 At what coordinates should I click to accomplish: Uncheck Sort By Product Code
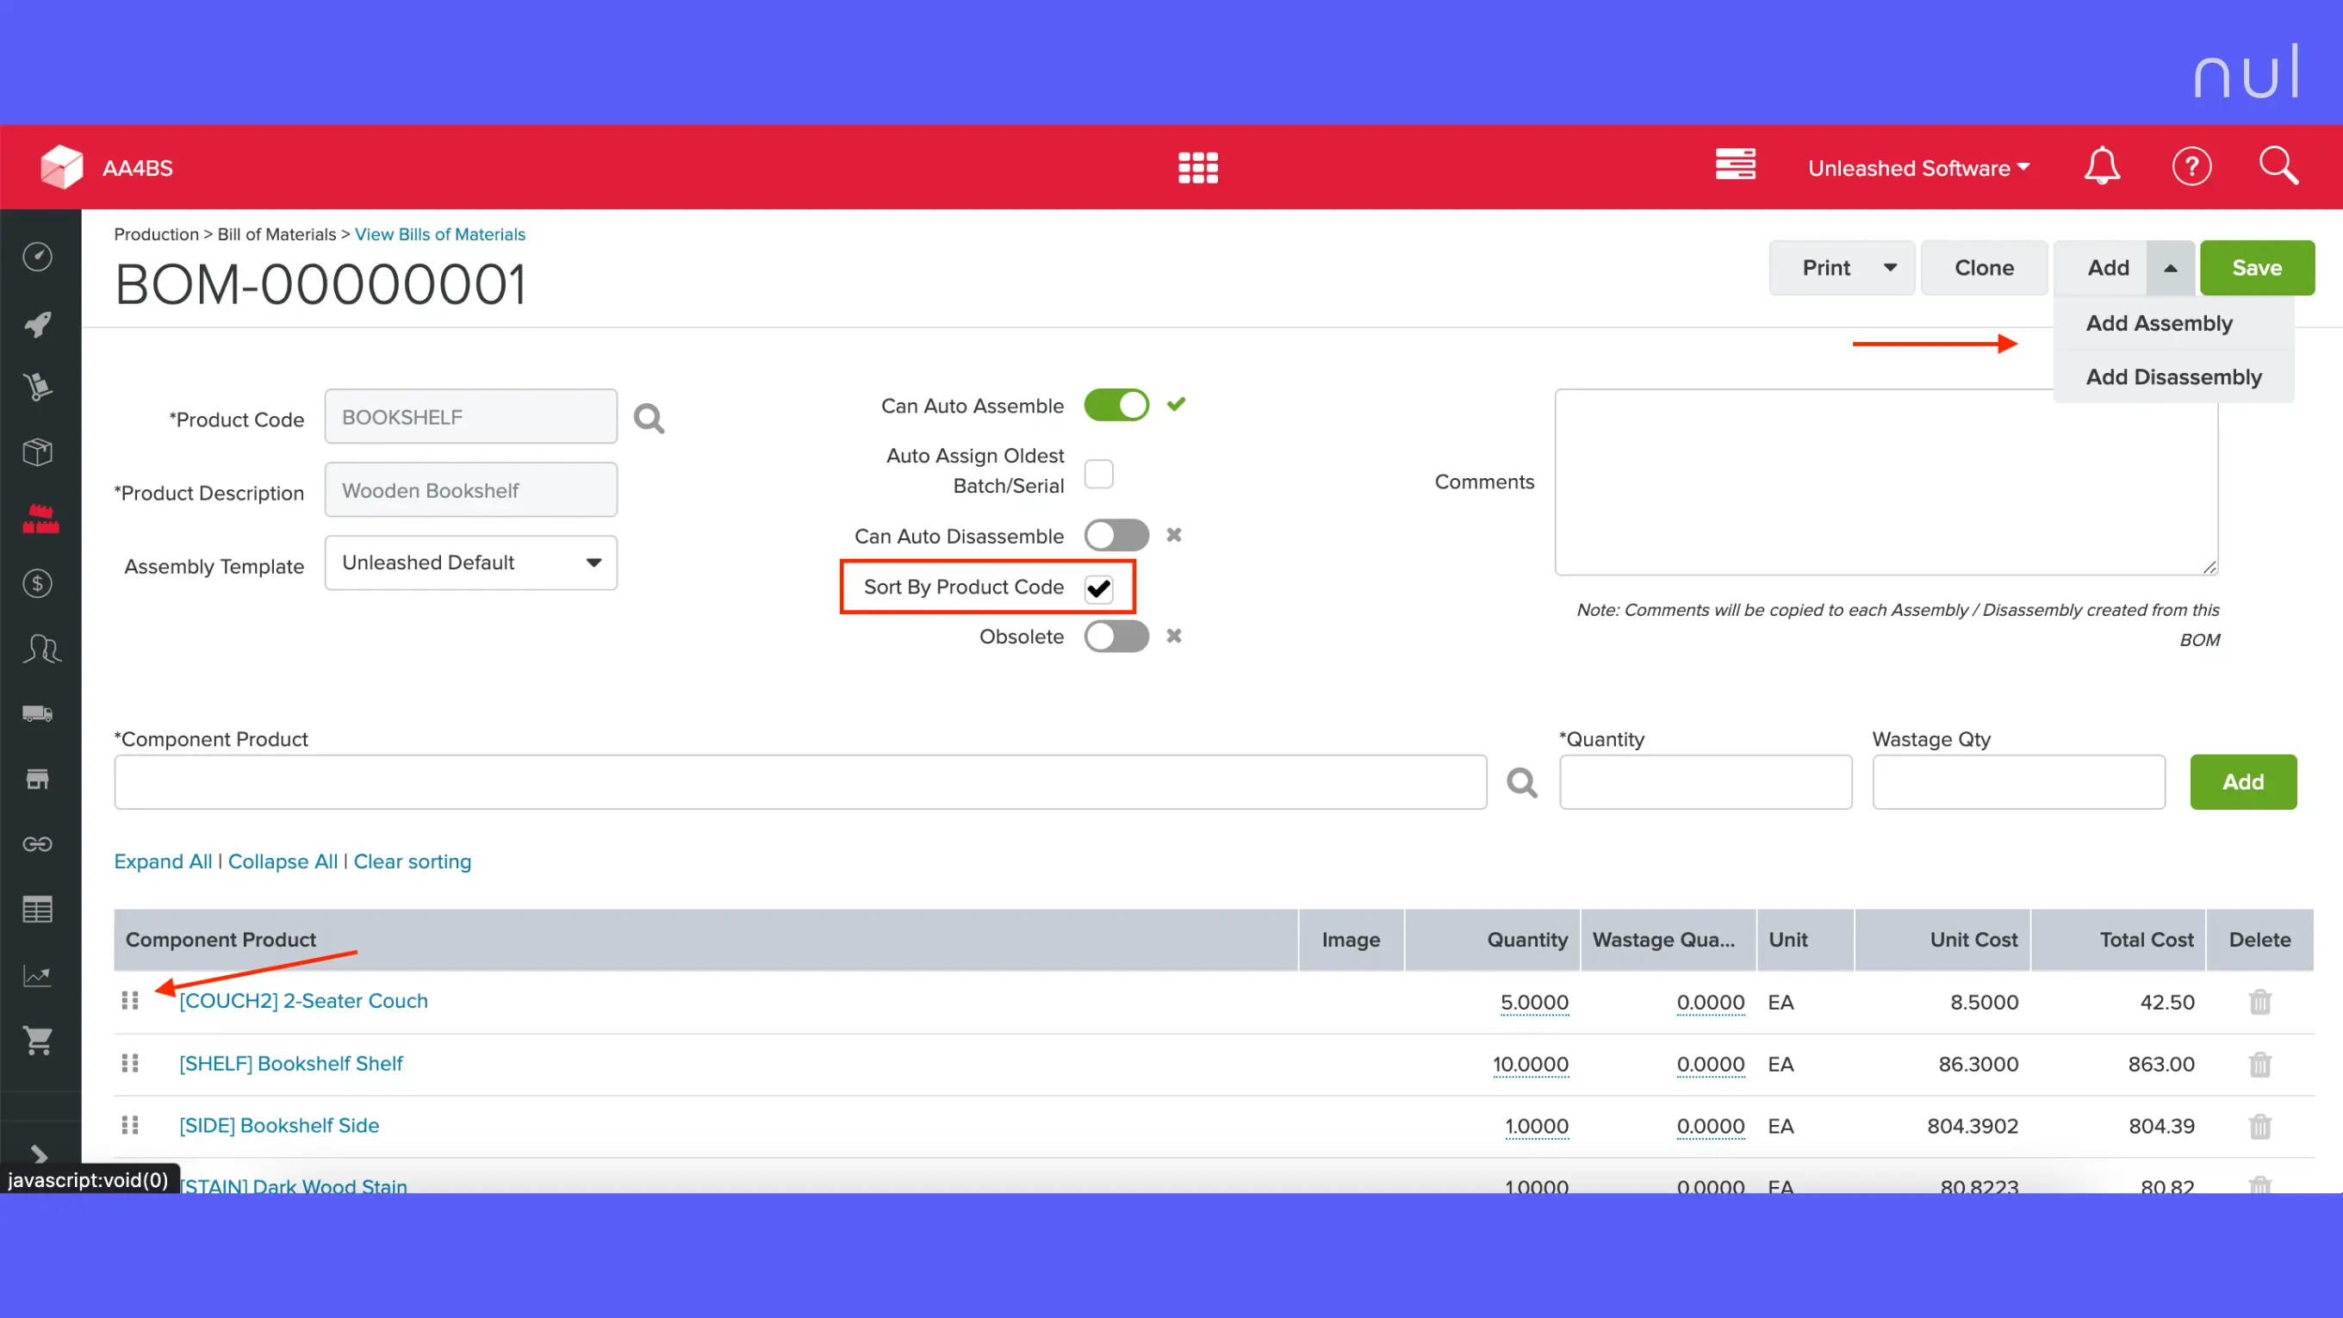(1099, 588)
